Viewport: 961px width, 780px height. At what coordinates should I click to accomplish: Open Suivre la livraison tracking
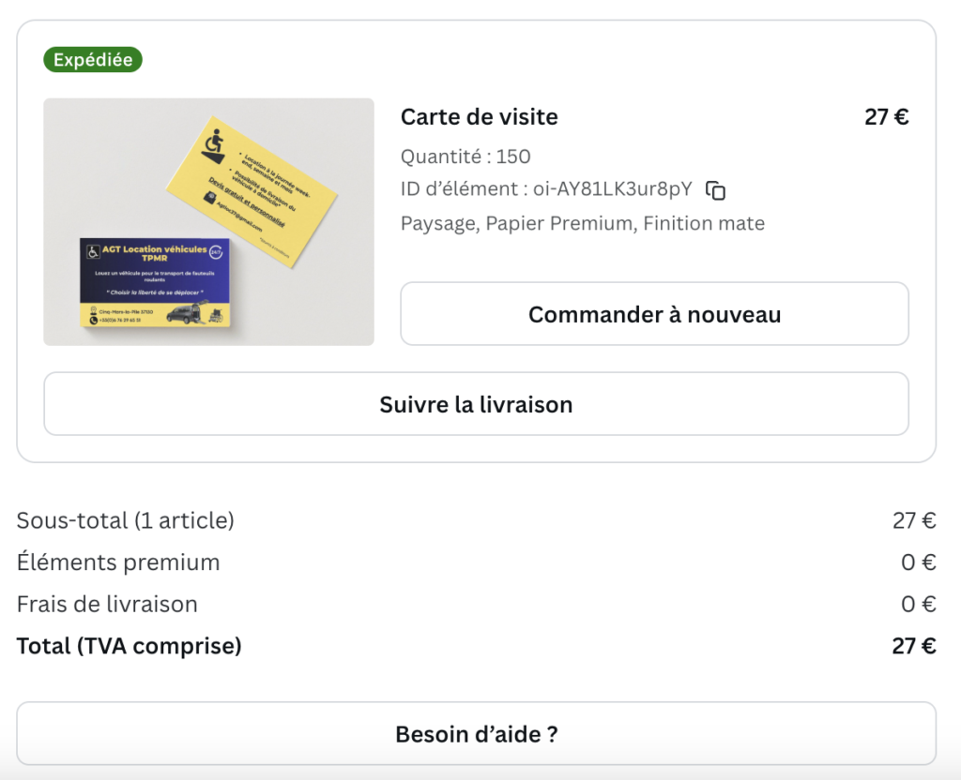pos(476,404)
